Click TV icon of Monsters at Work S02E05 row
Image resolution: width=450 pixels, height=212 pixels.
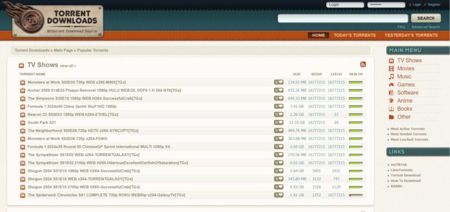pyautogui.click(x=23, y=82)
